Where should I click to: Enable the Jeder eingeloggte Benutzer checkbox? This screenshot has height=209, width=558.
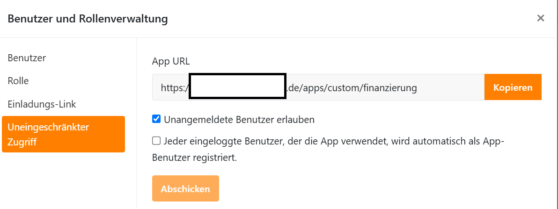click(x=156, y=141)
